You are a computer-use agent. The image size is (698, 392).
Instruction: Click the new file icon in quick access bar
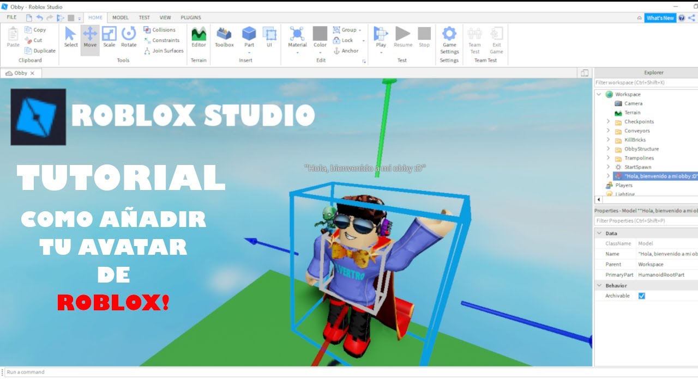[29, 17]
